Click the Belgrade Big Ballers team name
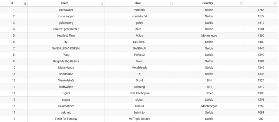279x122 pixels. coord(66,61)
